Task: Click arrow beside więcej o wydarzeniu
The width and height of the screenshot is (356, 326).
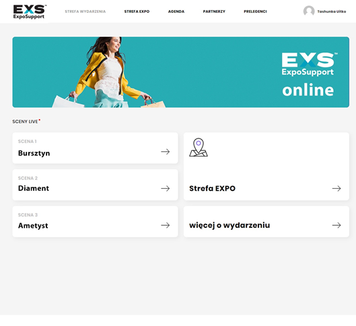Action: [336, 225]
